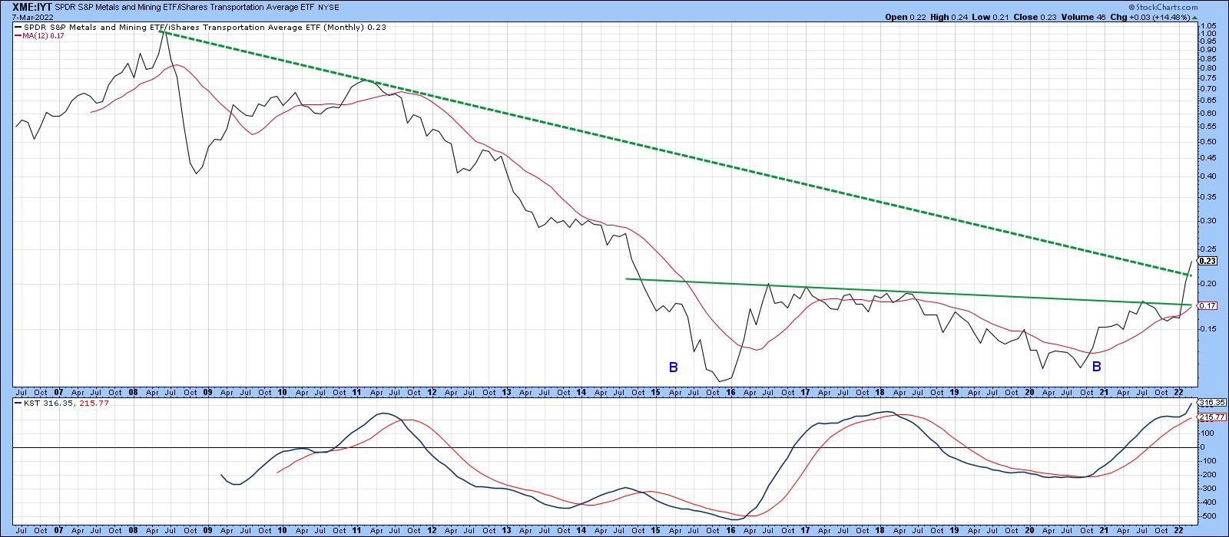The width and height of the screenshot is (1229, 537).
Task: Click the black line marker in the XME/IYT legend
Action: tap(18, 28)
